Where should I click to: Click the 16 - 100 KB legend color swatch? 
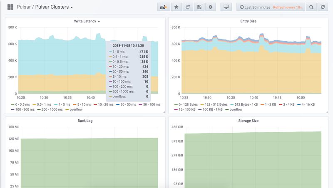177,109
